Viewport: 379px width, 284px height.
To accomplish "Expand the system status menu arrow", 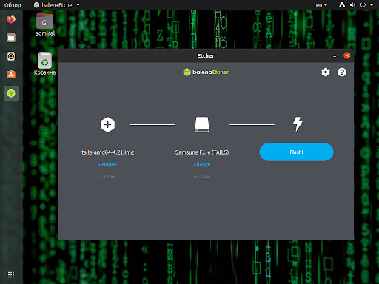I will [372, 5].
